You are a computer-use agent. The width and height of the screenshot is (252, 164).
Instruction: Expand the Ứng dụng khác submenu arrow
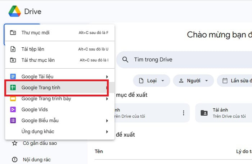(107, 132)
